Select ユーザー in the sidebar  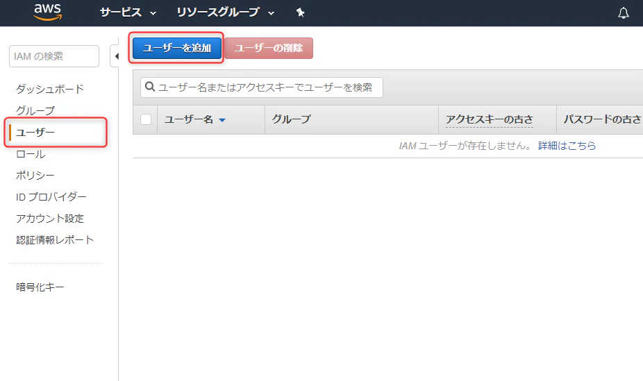point(35,133)
